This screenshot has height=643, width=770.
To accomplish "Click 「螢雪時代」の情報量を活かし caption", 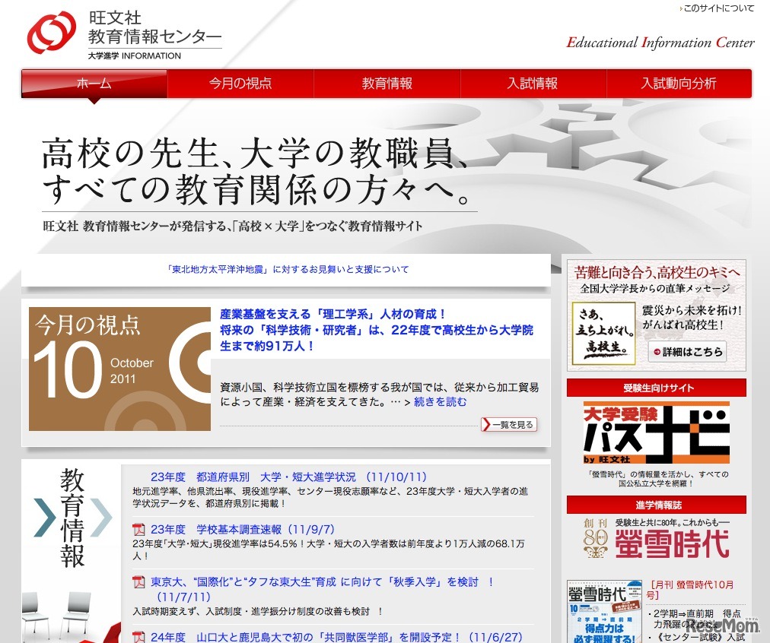I will [x=657, y=478].
